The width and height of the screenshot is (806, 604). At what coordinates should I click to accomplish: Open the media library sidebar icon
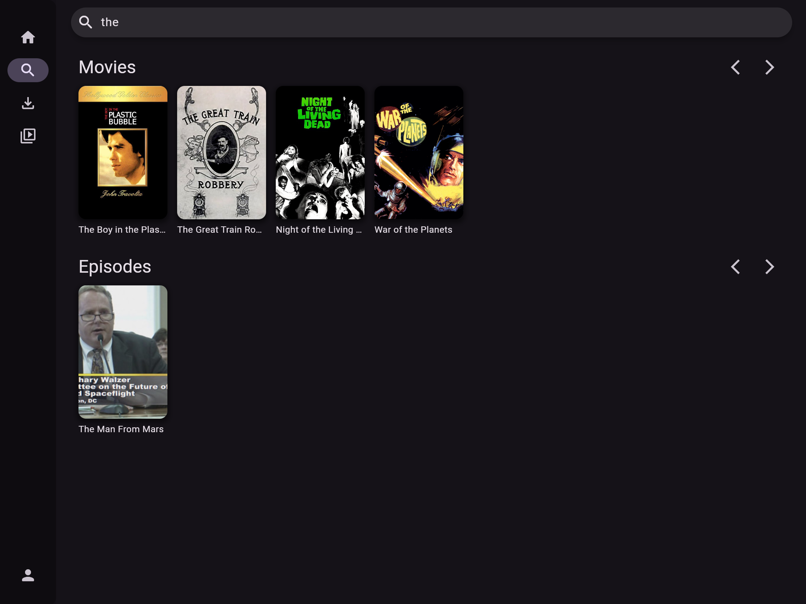coord(28,136)
